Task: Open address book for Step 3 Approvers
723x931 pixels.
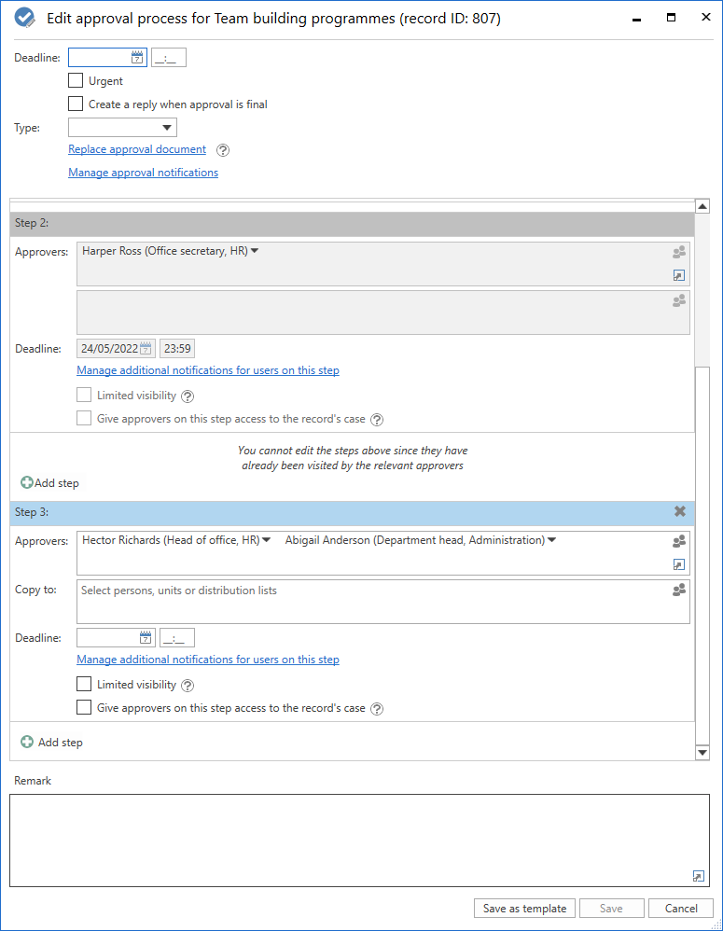Action: (x=679, y=541)
